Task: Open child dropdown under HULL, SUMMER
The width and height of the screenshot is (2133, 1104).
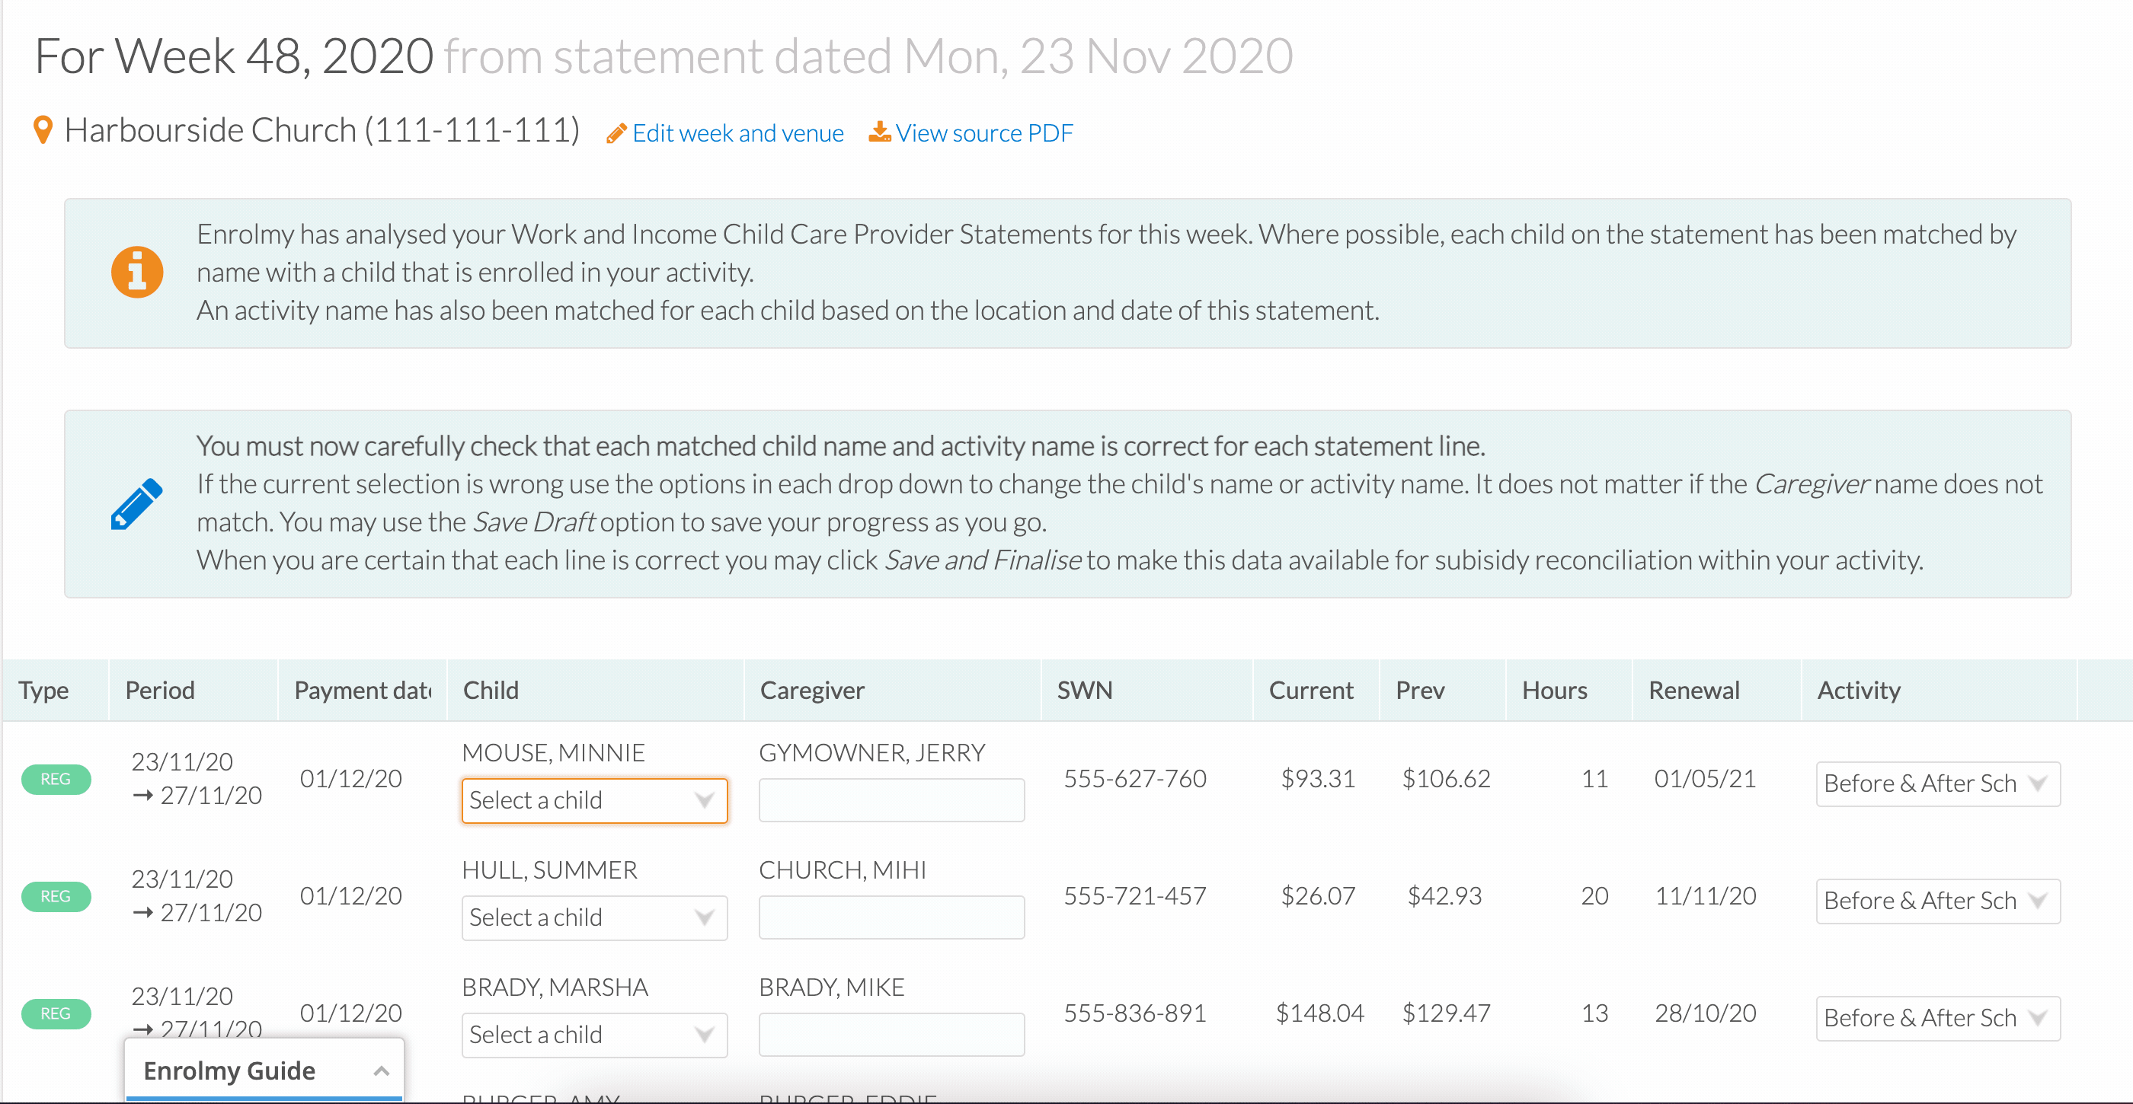Action: [594, 917]
